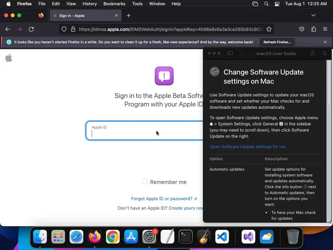Screen dimensions: 333x250
Task: Launch Google Chrome from the Dock
Action: click(x=113, y=237)
